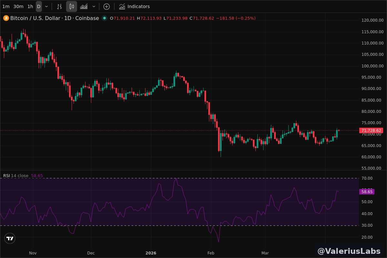
Task: Open Indicators via its chart icon
Action: pyautogui.click(x=122, y=6)
